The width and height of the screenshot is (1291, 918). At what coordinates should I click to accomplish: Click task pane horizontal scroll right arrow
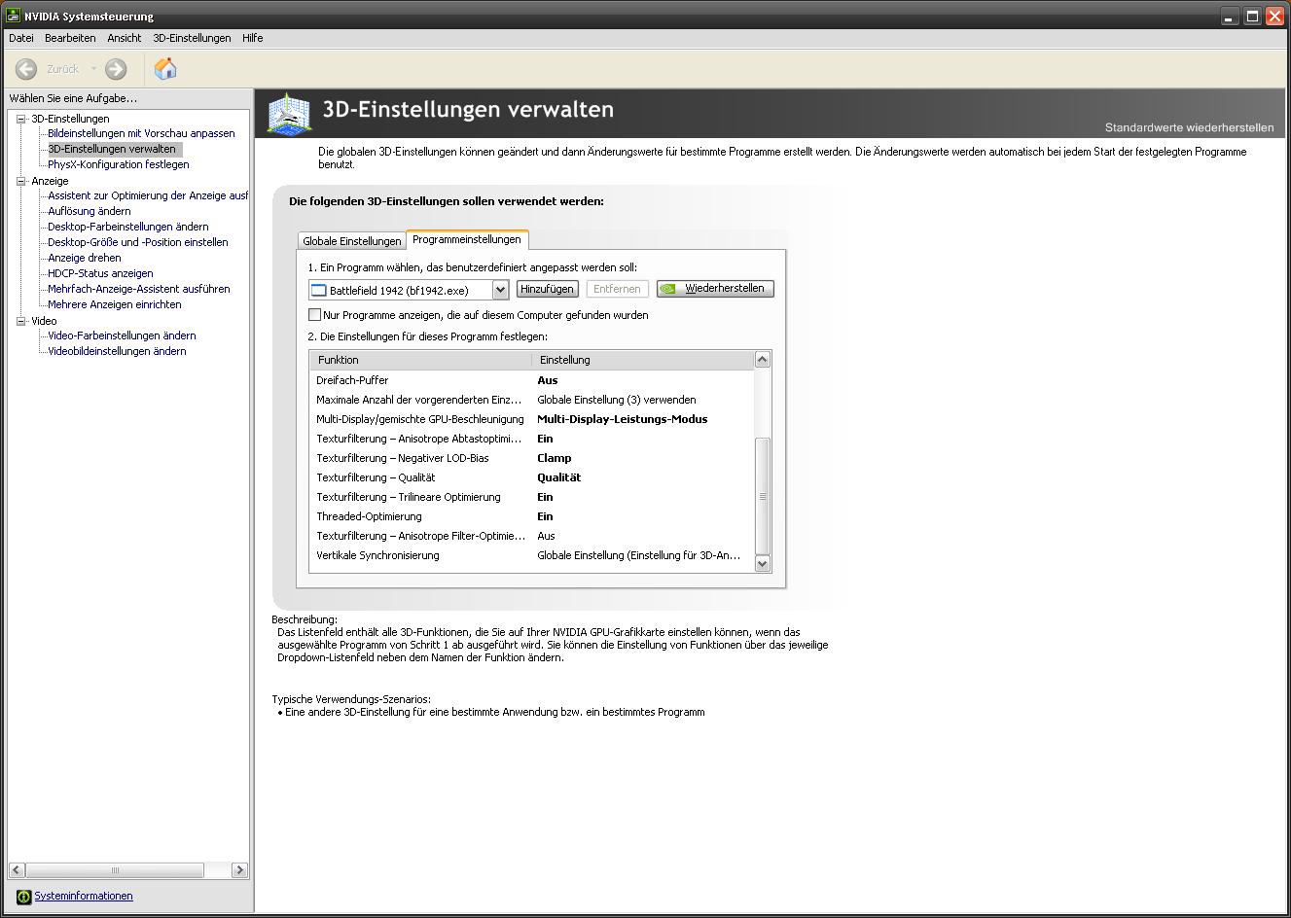pos(240,870)
